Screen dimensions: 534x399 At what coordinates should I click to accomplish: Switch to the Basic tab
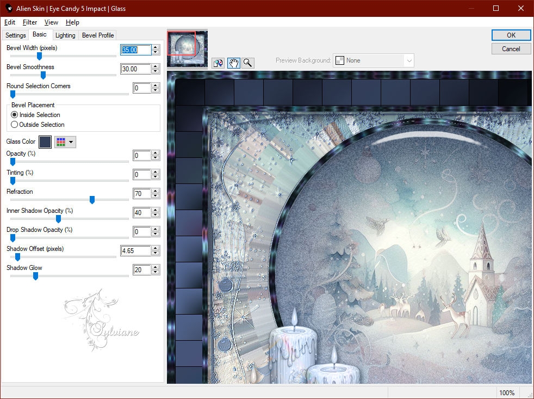[40, 34]
